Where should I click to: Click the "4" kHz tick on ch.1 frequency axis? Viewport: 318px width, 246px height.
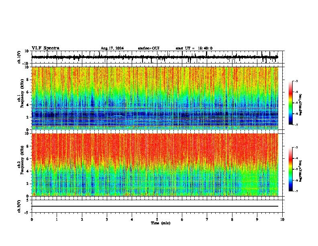pos(28,105)
